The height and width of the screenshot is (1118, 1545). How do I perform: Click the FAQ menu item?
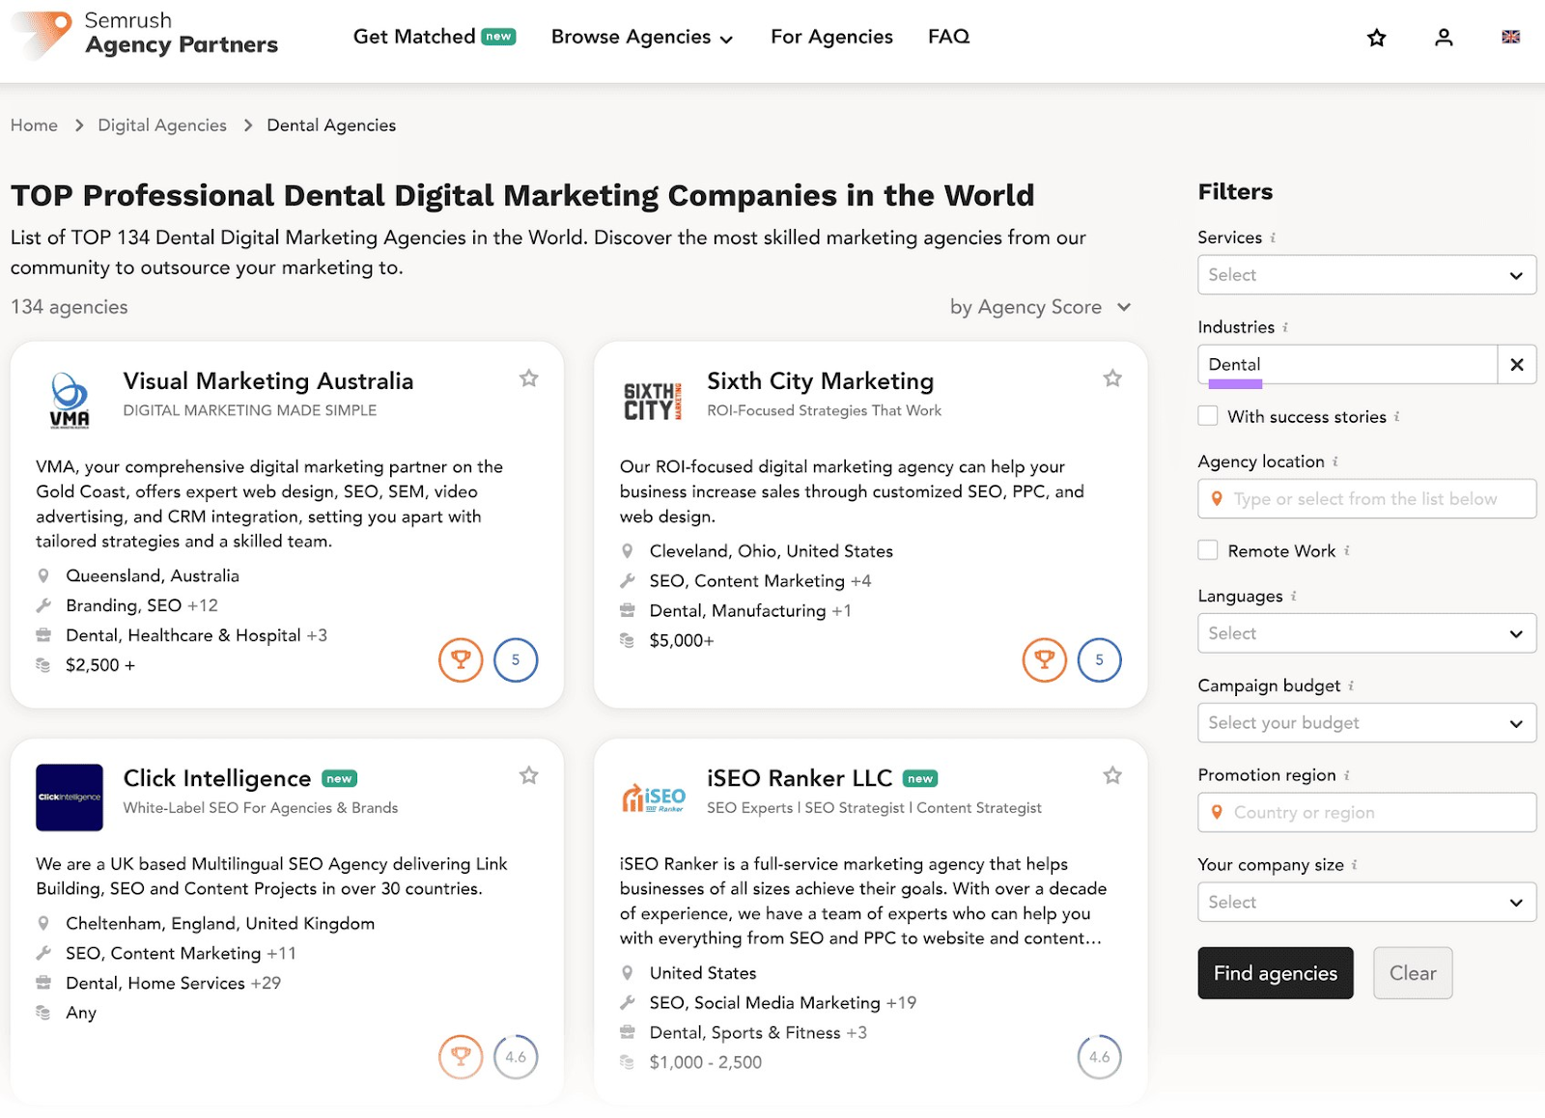[948, 37]
